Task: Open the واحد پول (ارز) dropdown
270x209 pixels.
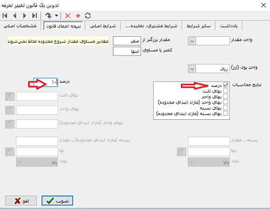Action: 192,69
